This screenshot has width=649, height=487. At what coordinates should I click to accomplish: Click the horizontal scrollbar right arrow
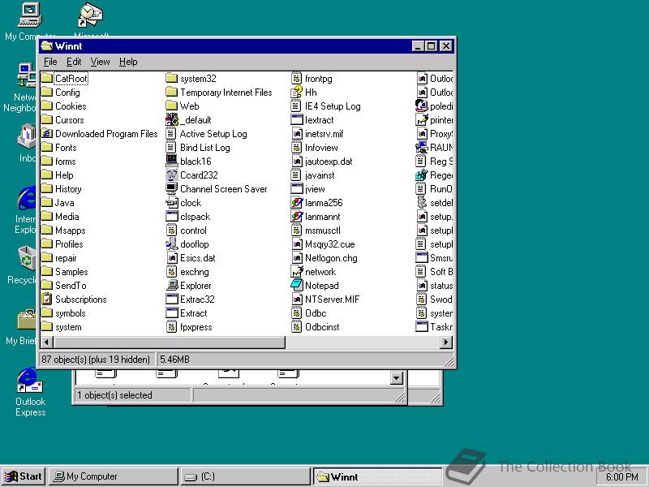pyautogui.click(x=445, y=342)
